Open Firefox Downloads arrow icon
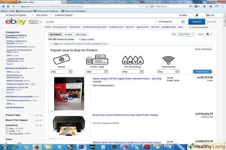The image size is (226, 150). coord(204,7)
